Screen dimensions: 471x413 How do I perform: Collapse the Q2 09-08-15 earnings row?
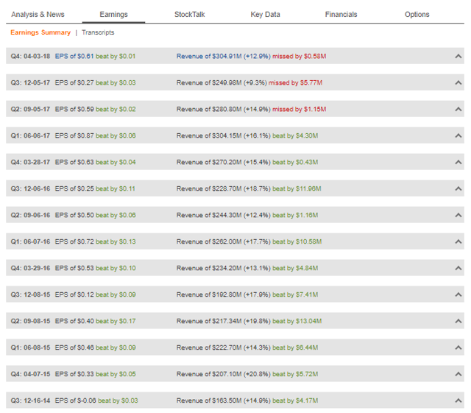tap(458, 321)
